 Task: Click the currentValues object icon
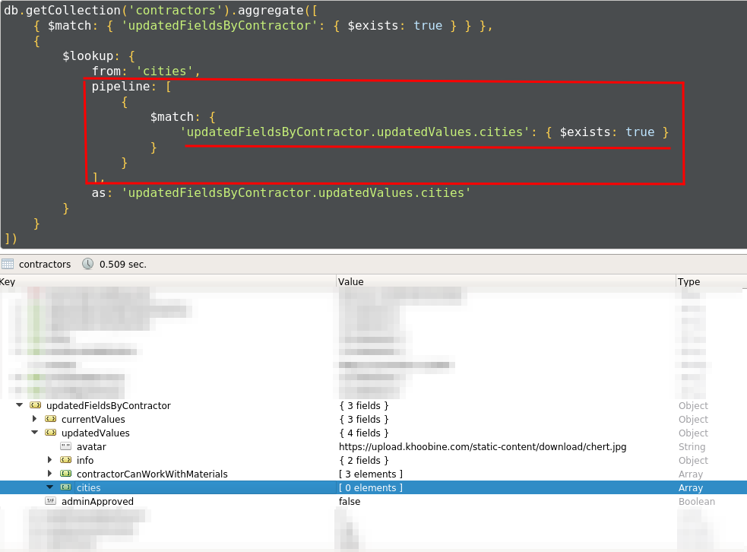(51, 420)
